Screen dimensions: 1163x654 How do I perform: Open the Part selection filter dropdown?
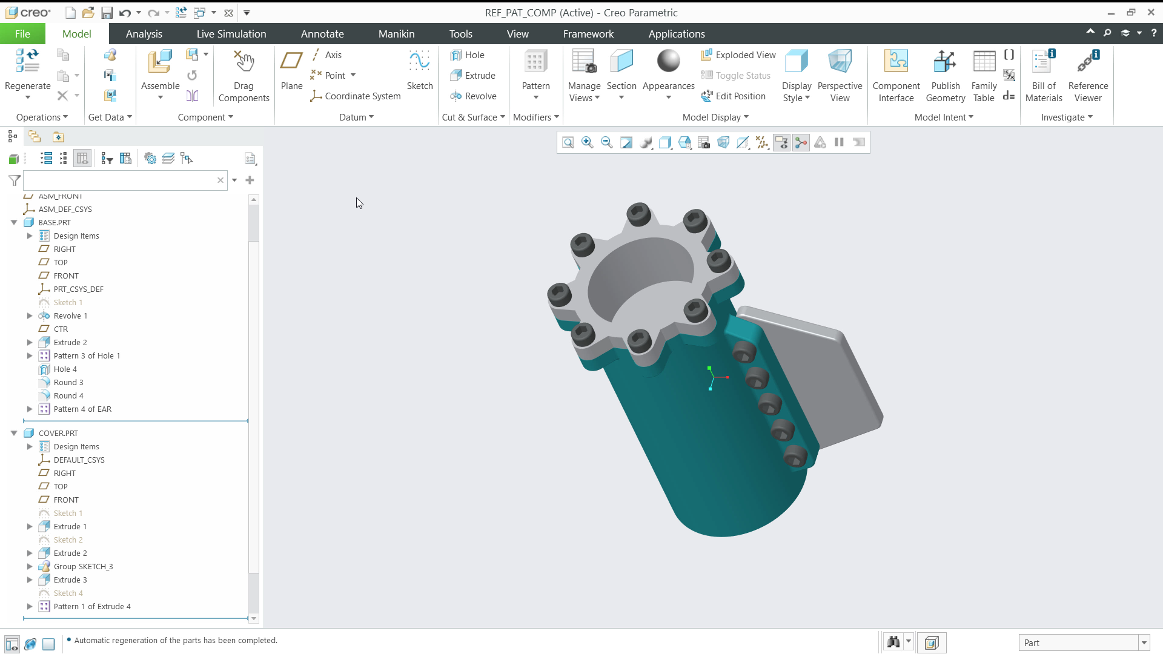[x=1144, y=643]
